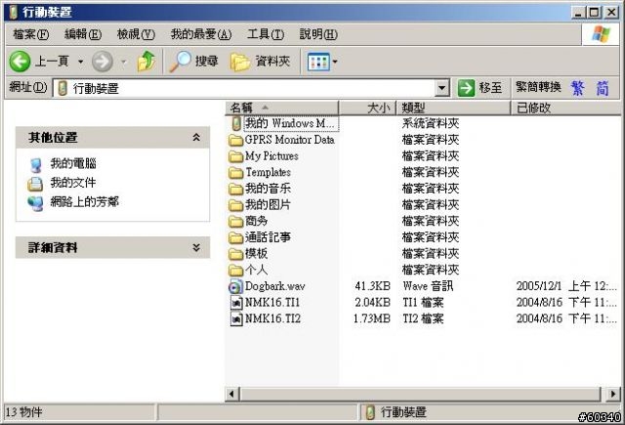
Task: Click the address bar field 行動裝置
Action: 243,88
